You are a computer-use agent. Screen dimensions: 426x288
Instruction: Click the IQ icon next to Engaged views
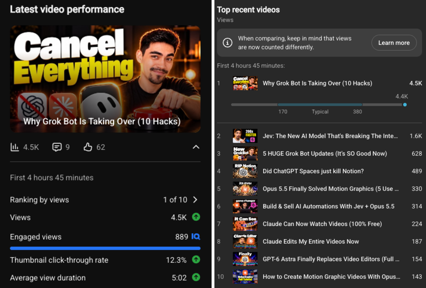point(196,237)
